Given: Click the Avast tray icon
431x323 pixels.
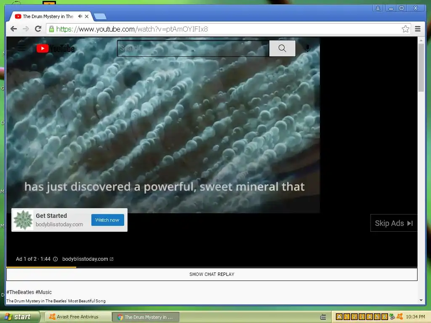Looking at the screenshot, I should coord(400,317).
